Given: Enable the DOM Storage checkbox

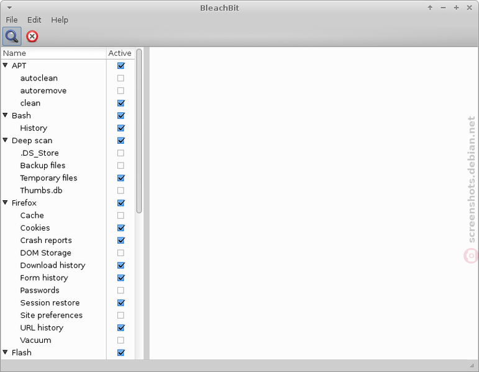Looking at the screenshot, I should pos(121,253).
